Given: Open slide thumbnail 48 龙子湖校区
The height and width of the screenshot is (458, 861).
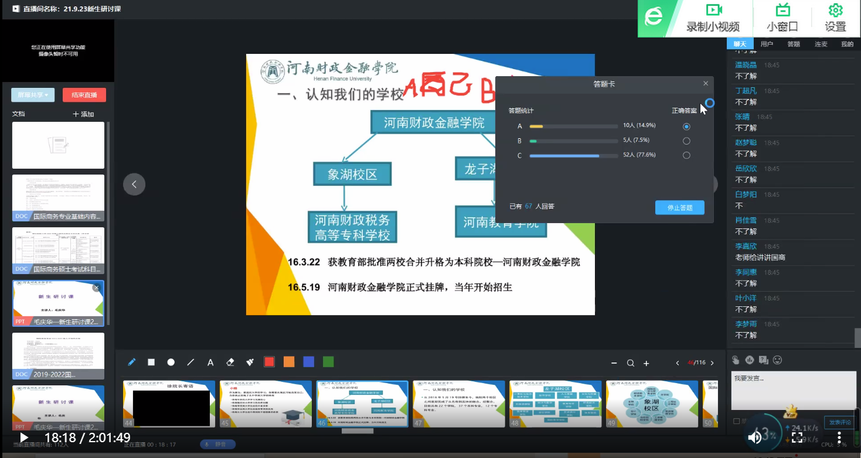Looking at the screenshot, I should pyautogui.click(x=556, y=404).
